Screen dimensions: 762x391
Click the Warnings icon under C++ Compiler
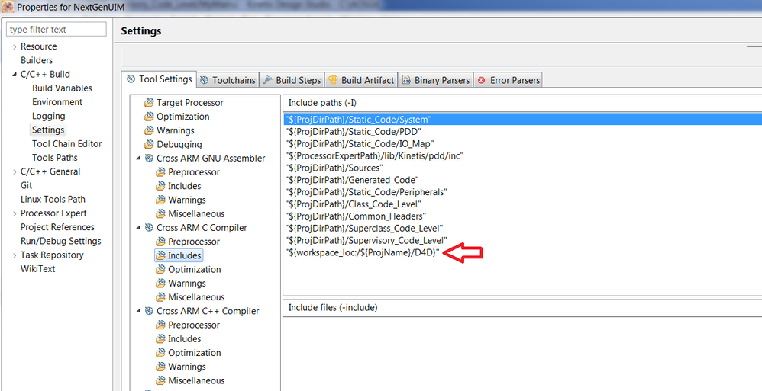pyautogui.click(x=161, y=367)
